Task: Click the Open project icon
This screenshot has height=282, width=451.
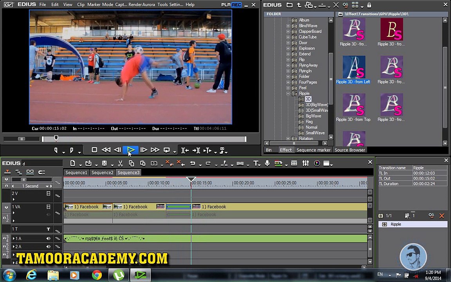Action: (x=88, y=163)
